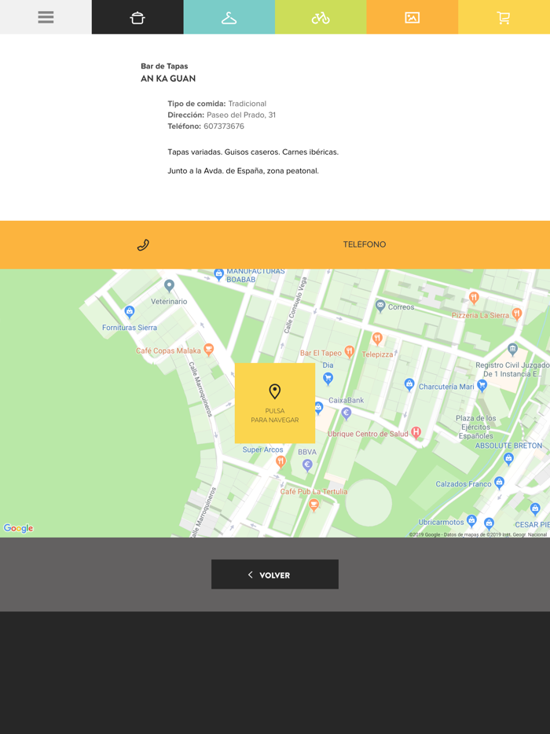550x734 pixels.
Task: Open the hamburger menu
Action: (x=46, y=17)
